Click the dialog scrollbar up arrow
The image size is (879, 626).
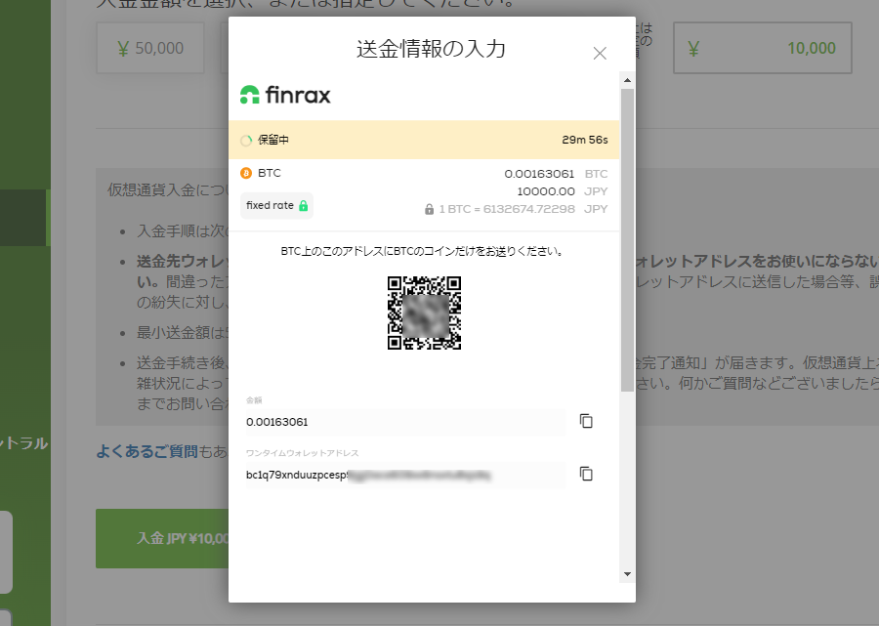627,80
